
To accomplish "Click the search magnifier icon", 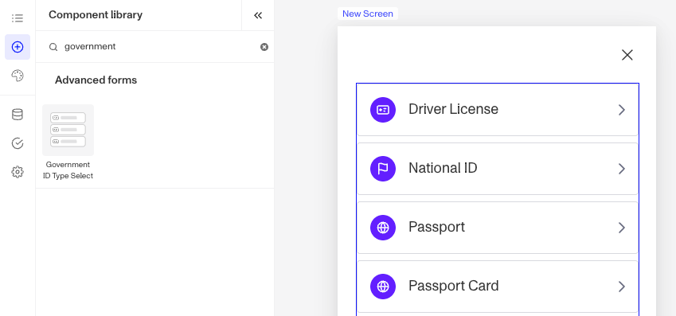I will (53, 47).
